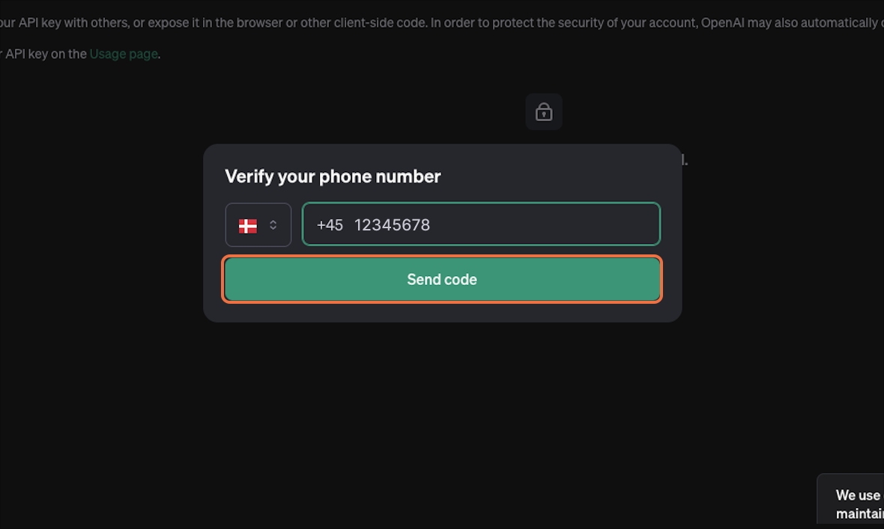
Task: Click the Danish flag icon
Action: [x=248, y=225]
